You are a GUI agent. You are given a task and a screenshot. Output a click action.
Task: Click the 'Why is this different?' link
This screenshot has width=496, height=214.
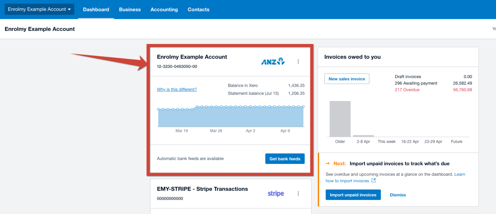177,89
